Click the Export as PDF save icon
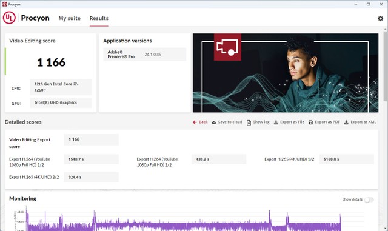 310,122
